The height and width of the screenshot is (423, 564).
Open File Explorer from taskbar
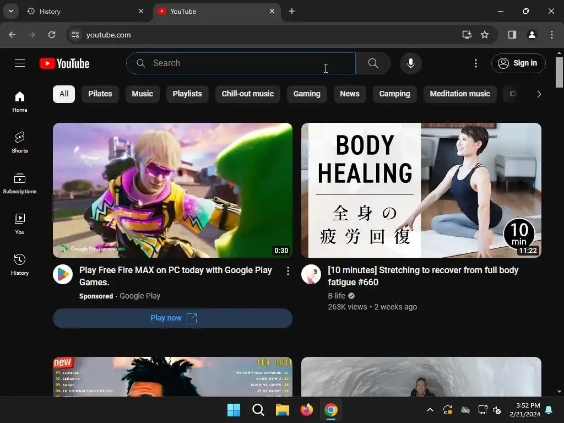pos(283,410)
